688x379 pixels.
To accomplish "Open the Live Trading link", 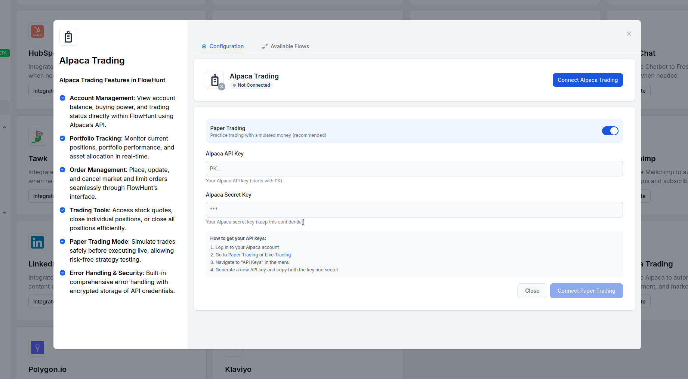I will (x=278, y=255).
